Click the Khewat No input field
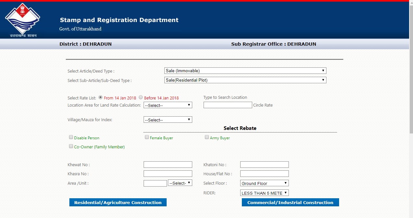Screen dimensions: 413x218 pyautogui.click(x=167, y=164)
